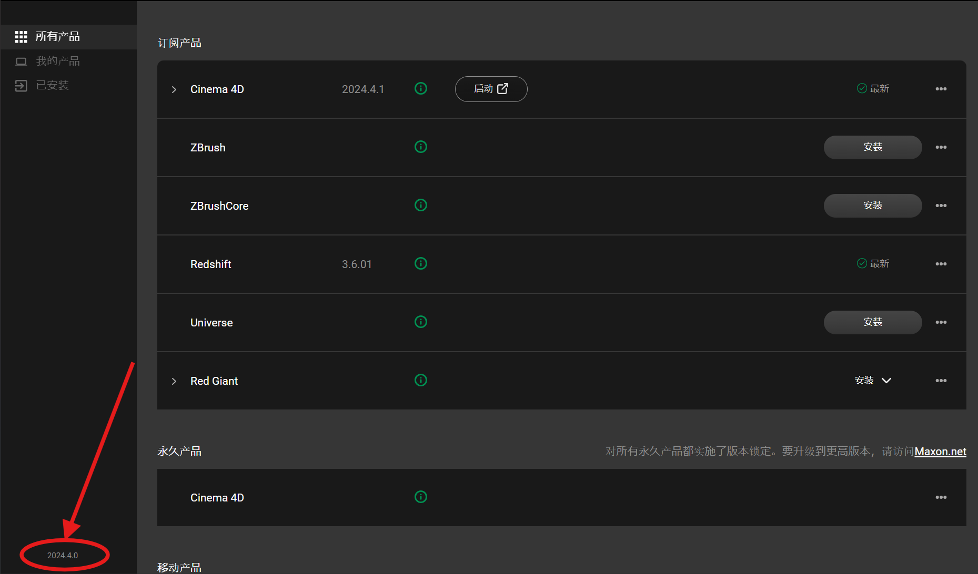Install ZBrushCore with 安装 button
The image size is (978, 574).
873,206
